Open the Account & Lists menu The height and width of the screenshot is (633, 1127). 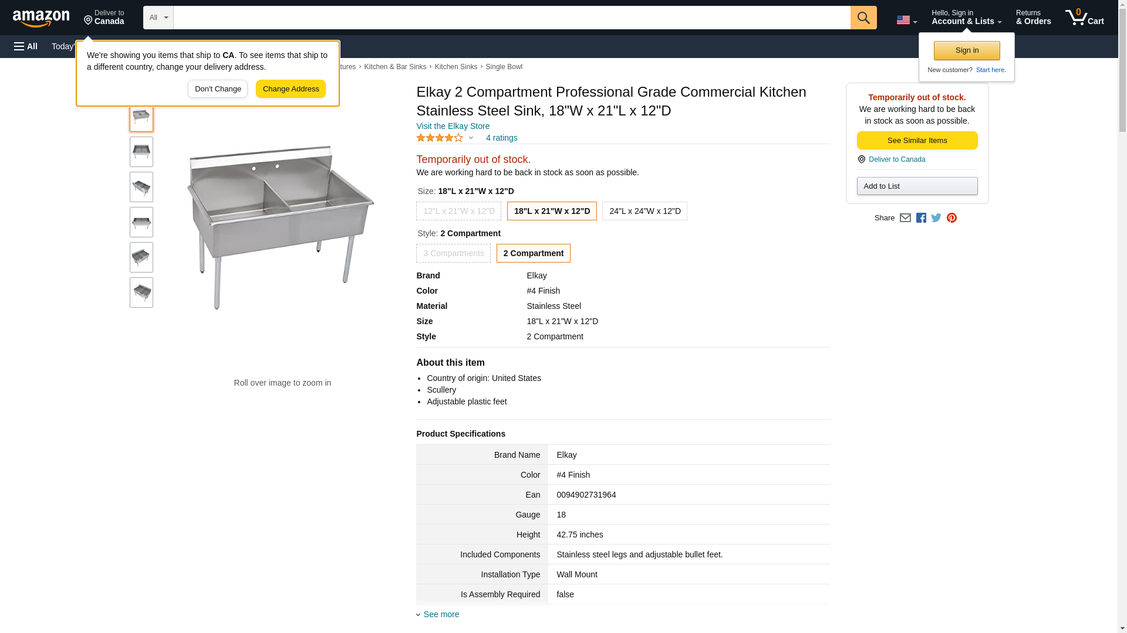(x=966, y=18)
